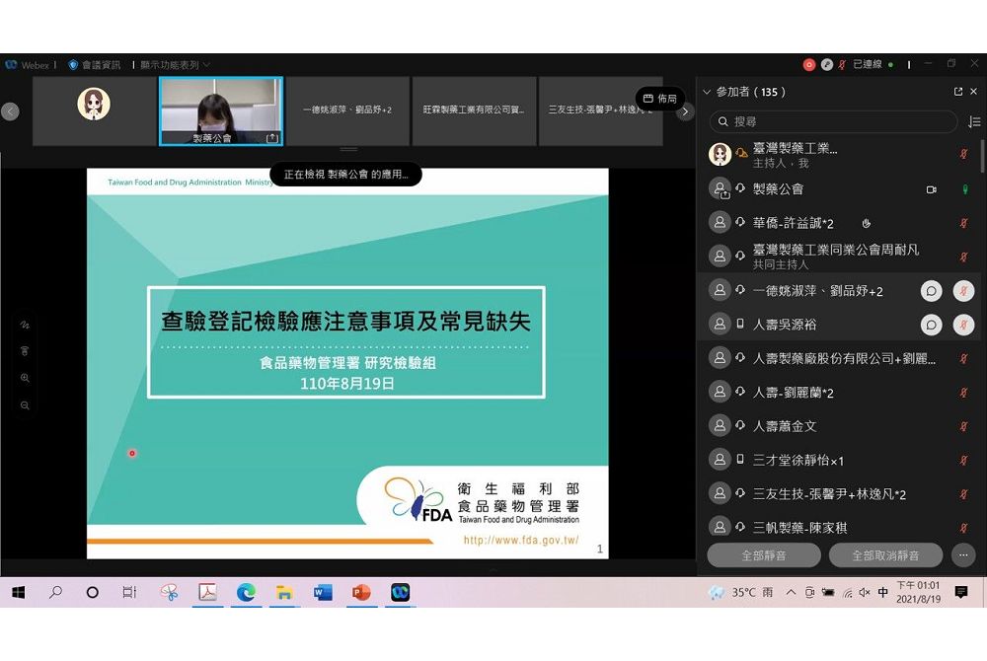Pop out the participants panel

958,92
